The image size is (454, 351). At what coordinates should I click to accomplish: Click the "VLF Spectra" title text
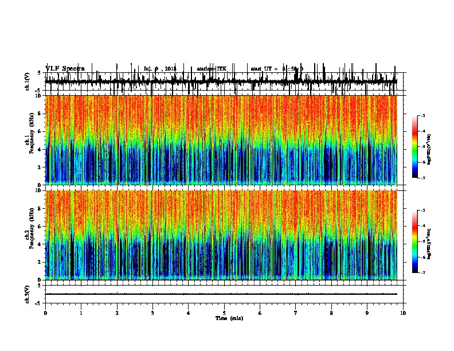[x=65, y=69]
